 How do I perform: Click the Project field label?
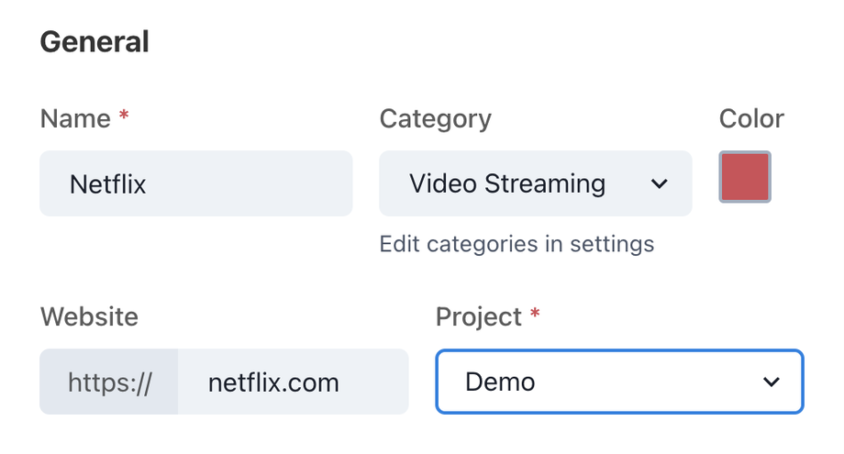click(478, 316)
